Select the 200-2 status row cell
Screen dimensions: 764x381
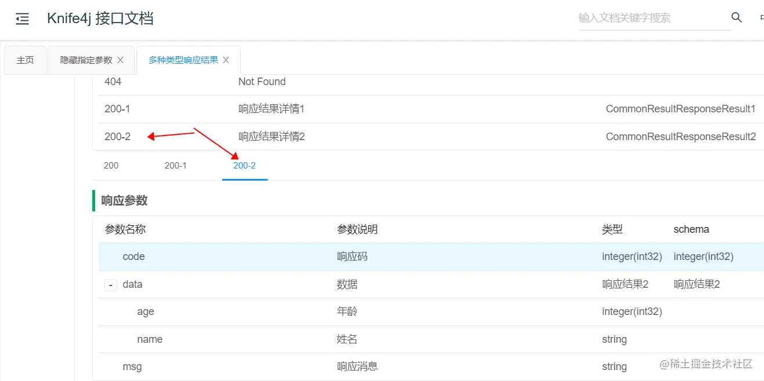(118, 137)
